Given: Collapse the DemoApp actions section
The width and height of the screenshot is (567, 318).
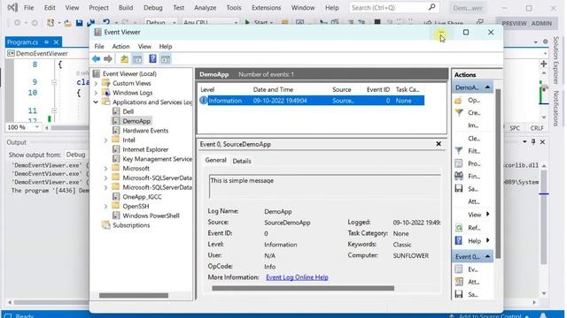Looking at the screenshot, I should pos(487,87).
